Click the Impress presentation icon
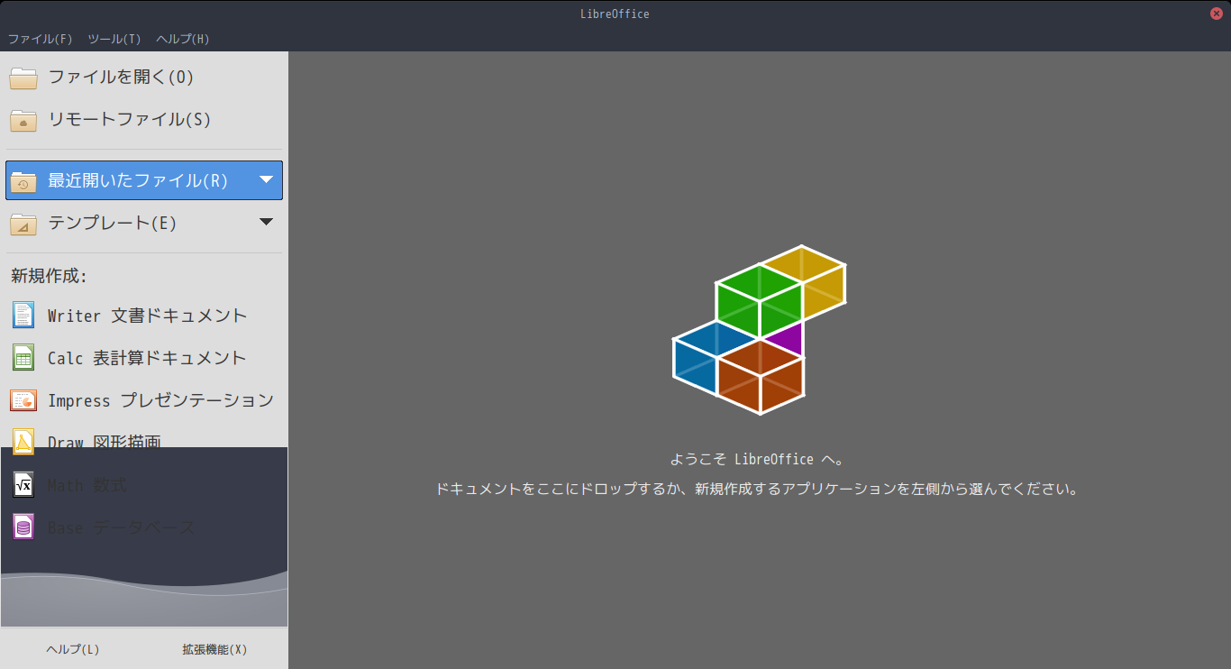 click(x=23, y=400)
